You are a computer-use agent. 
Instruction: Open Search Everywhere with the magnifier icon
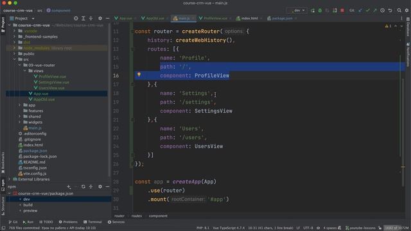399,10
